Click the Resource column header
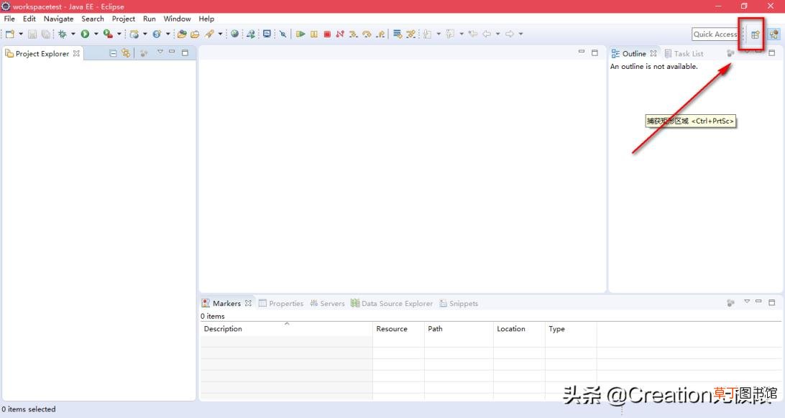 click(x=398, y=328)
